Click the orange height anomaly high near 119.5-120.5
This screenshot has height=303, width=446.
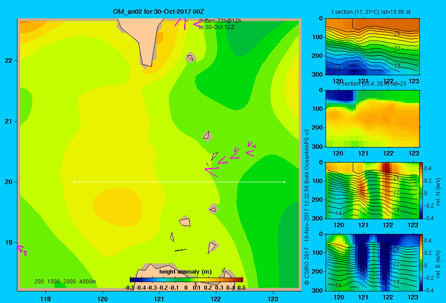pos(117,208)
